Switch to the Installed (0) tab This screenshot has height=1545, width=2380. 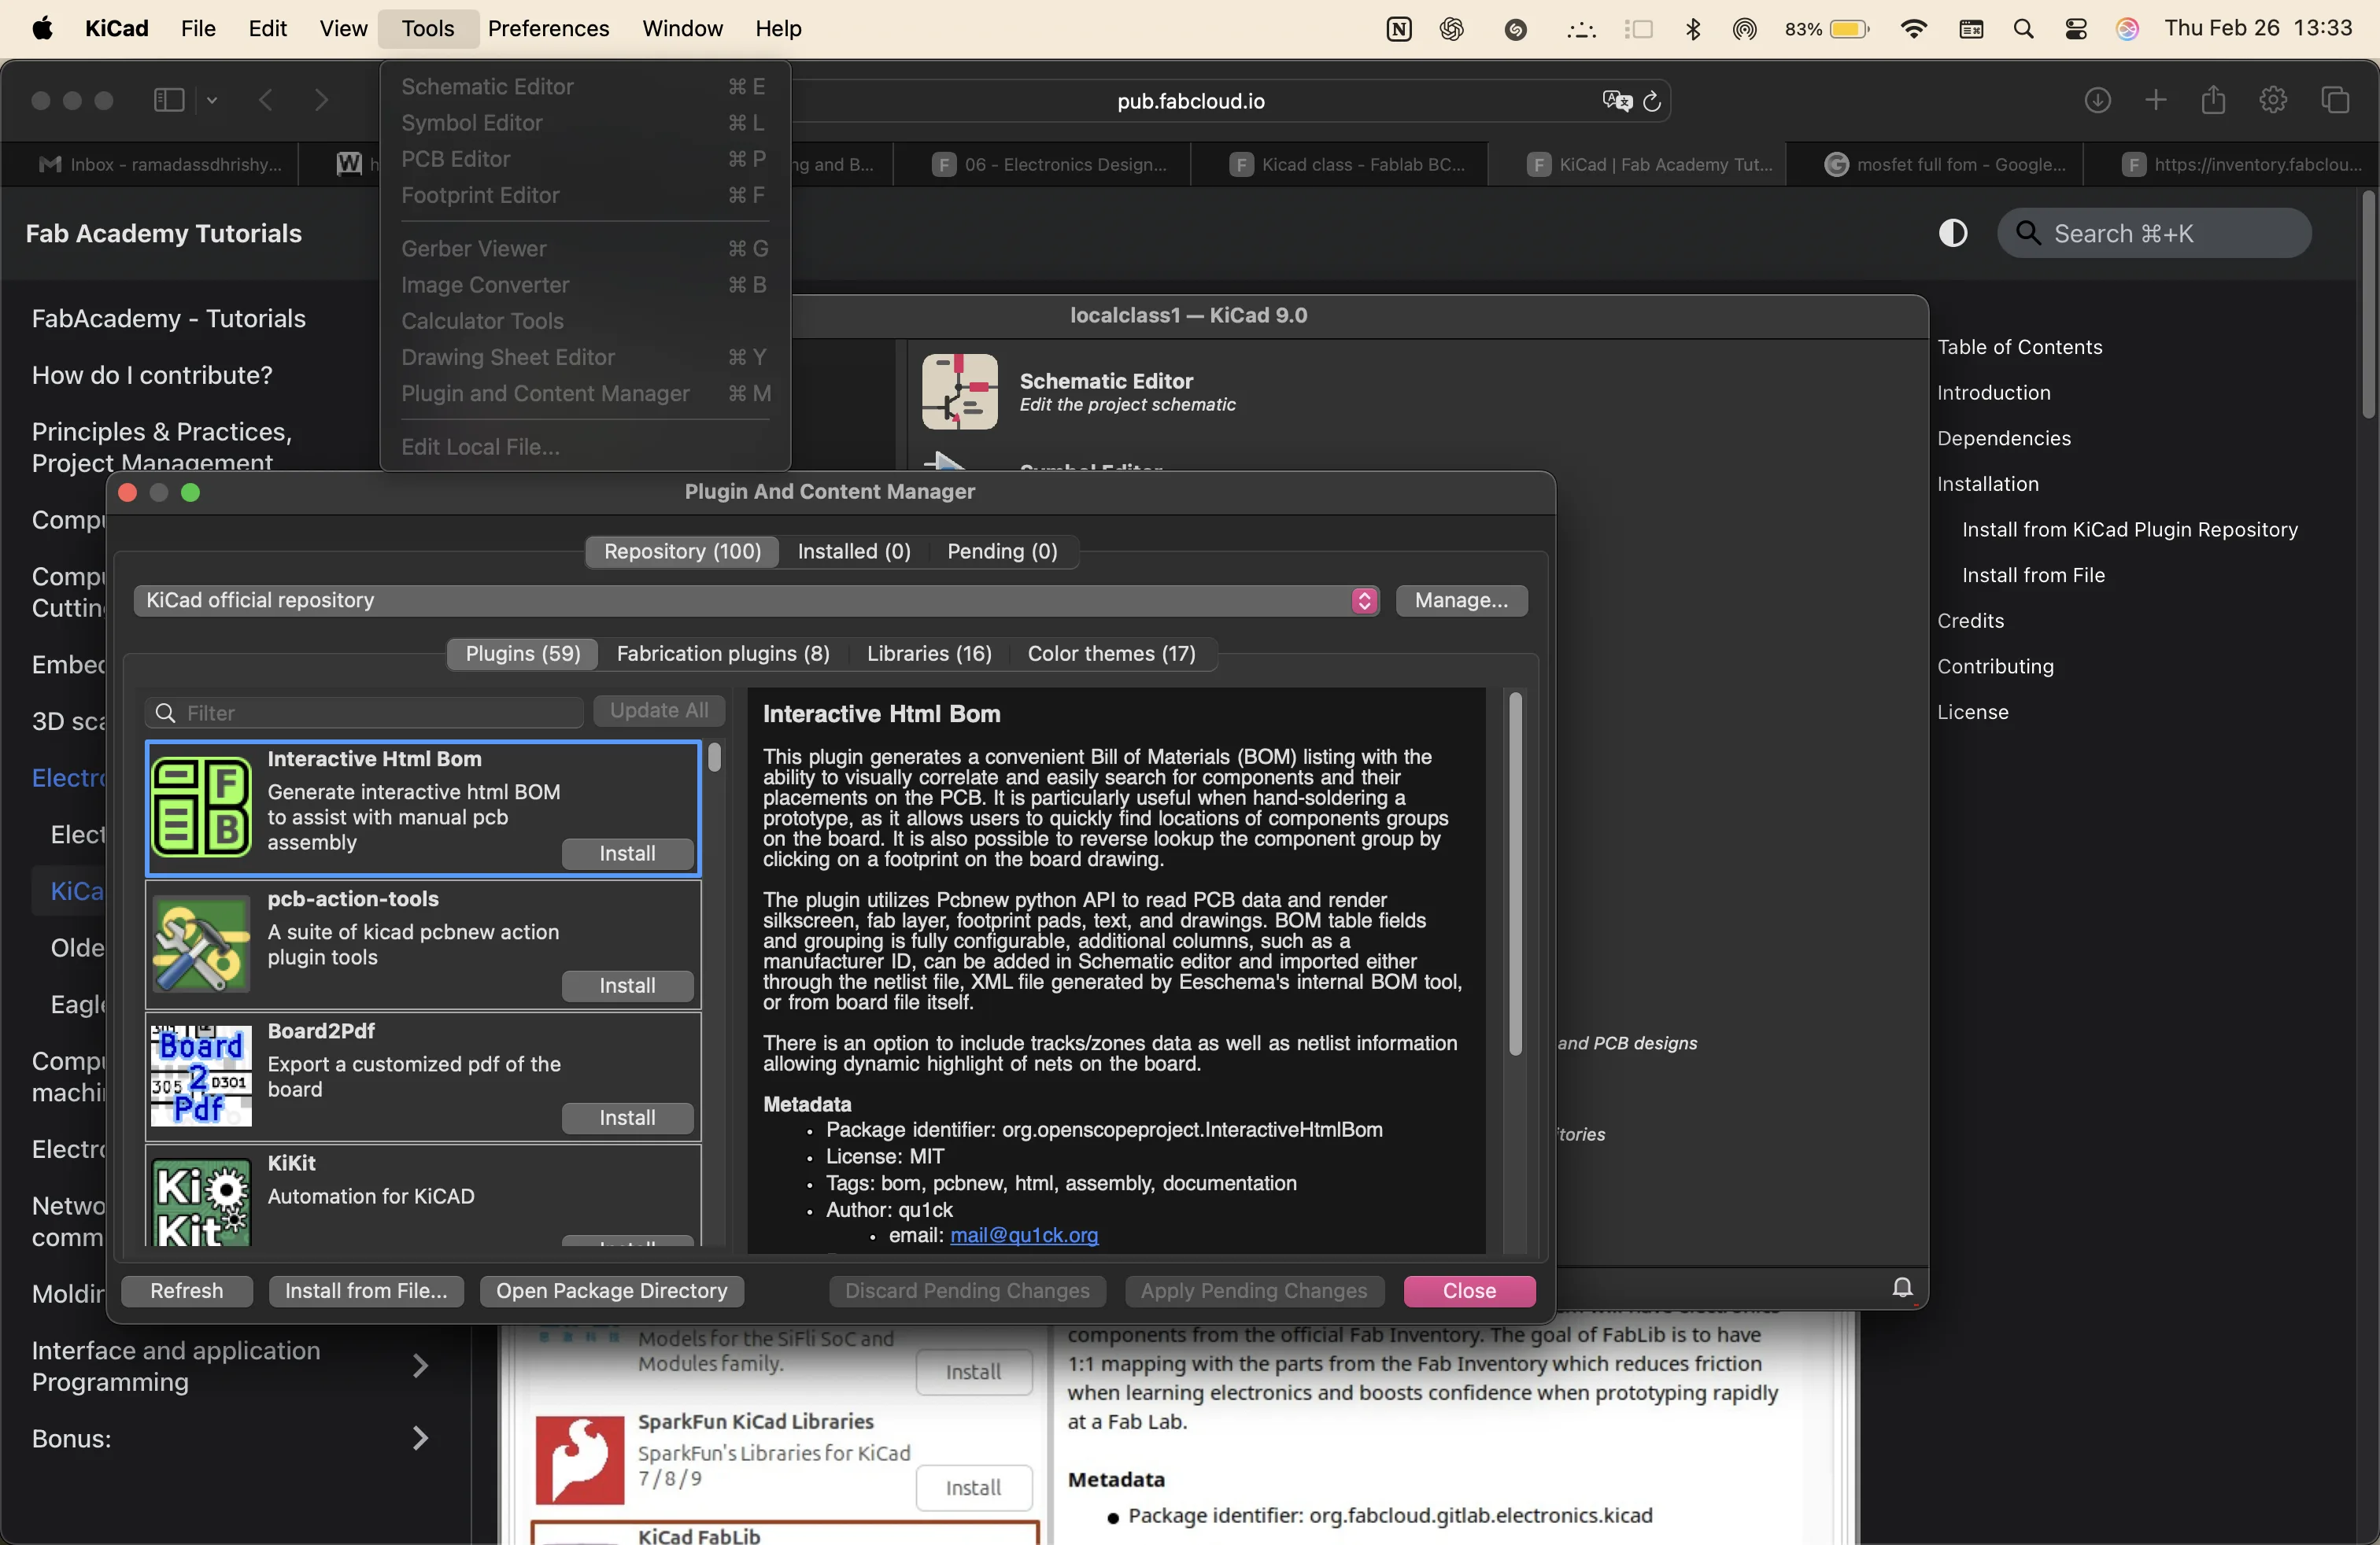pos(853,551)
